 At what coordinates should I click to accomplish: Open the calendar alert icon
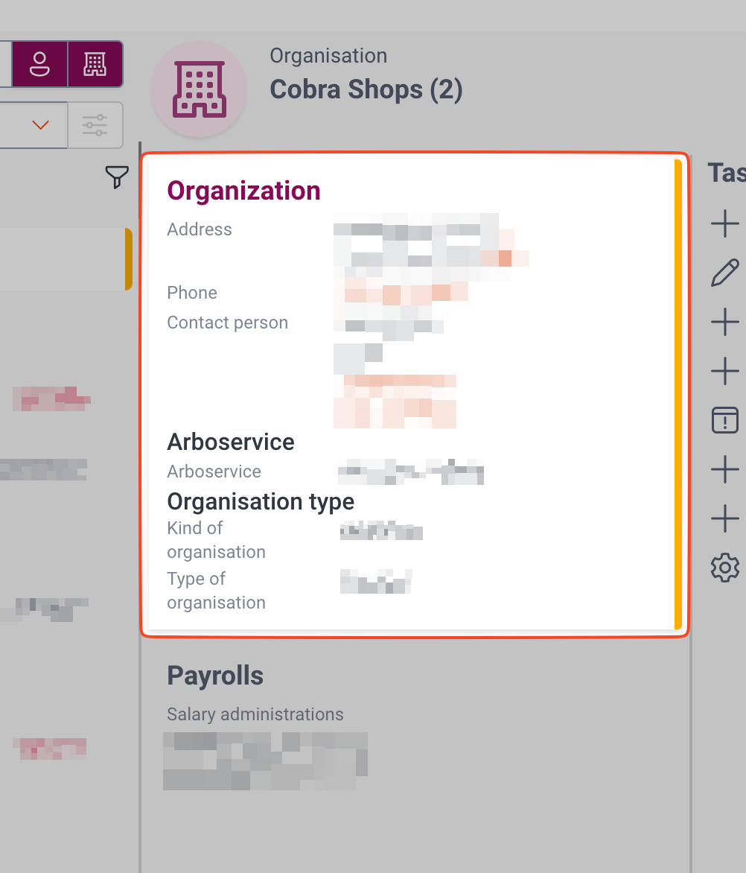[x=725, y=420]
